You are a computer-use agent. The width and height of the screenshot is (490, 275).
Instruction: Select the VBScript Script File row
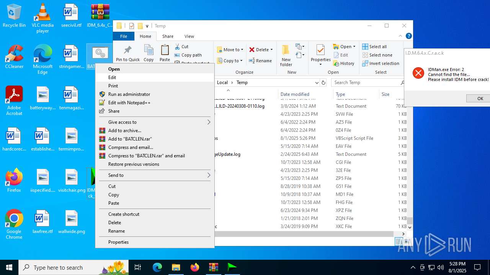pyautogui.click(x=310, y=138)
